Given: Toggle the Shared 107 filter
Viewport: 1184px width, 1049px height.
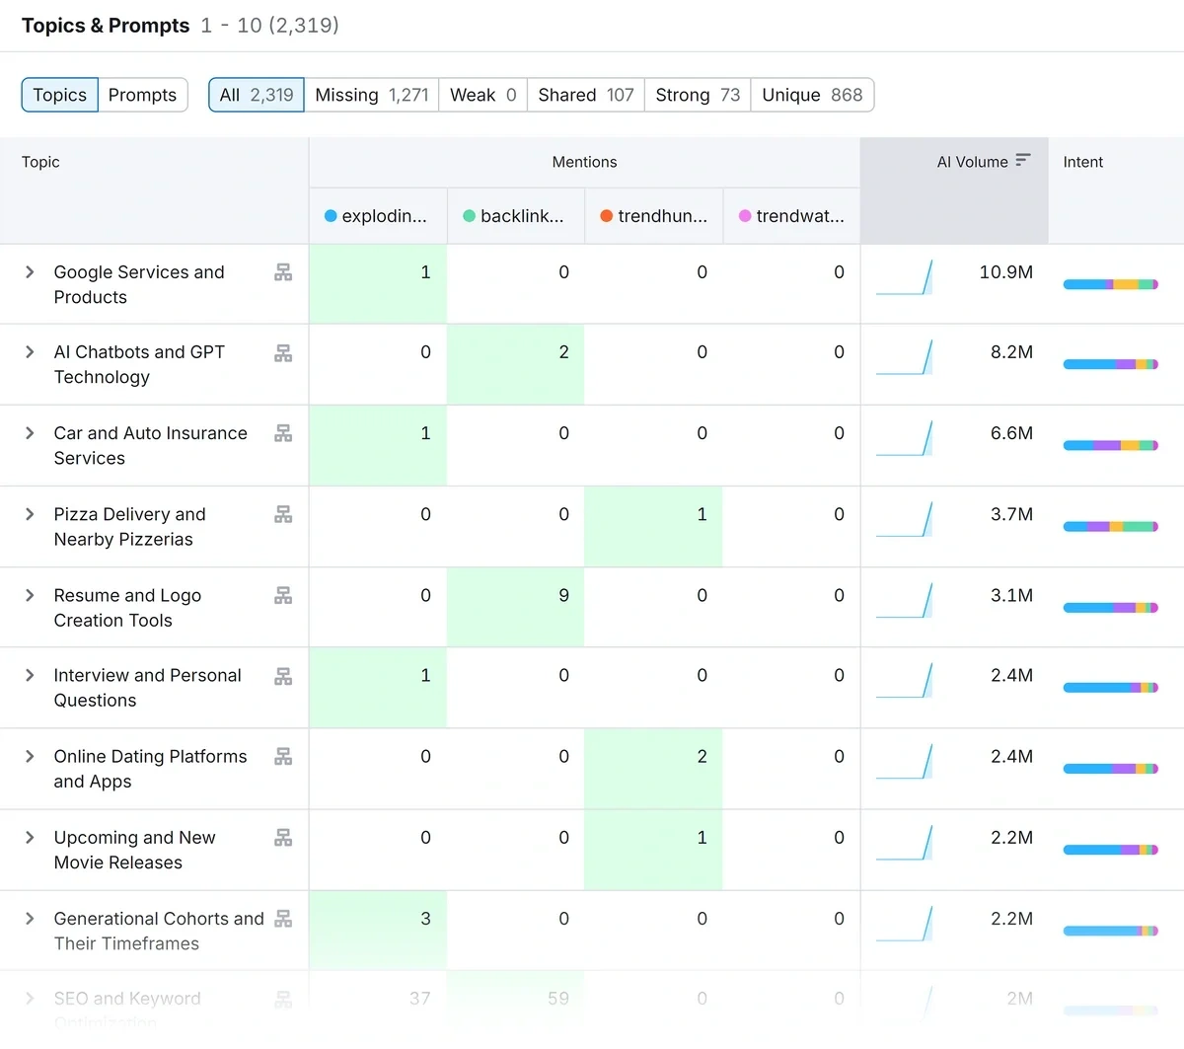Looking at the screenshot, I should point(585,95).
